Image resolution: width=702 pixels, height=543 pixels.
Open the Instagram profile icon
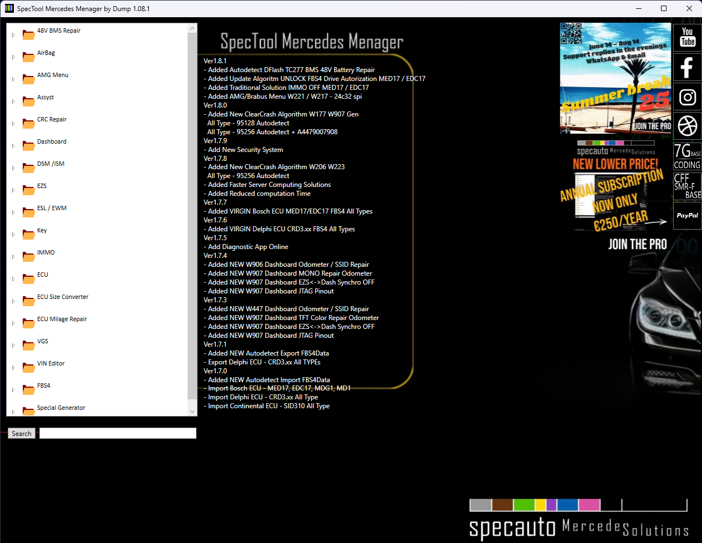(x=687, y=97)
